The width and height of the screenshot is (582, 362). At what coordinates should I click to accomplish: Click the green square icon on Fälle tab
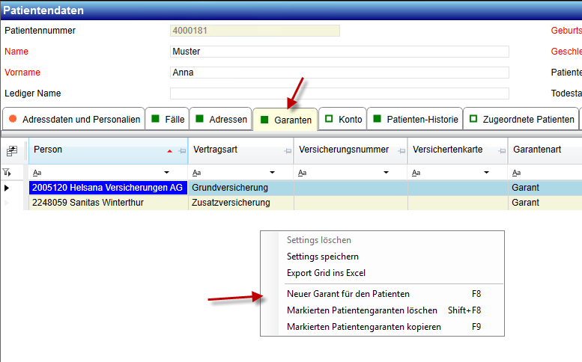coord(156,119)
